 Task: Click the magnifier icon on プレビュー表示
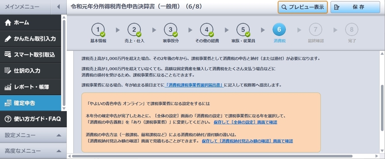point(284,7)
